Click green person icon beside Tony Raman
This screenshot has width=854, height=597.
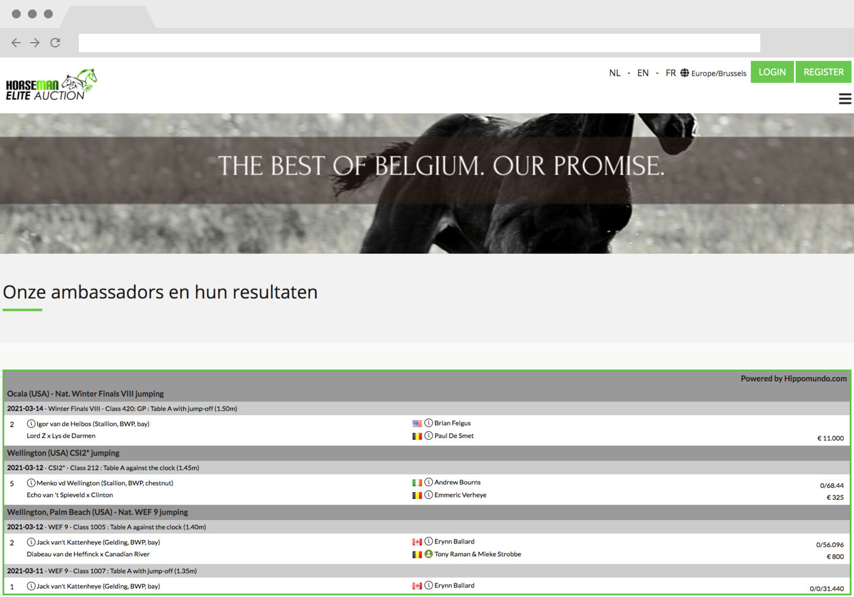click(x=428, y=554)
